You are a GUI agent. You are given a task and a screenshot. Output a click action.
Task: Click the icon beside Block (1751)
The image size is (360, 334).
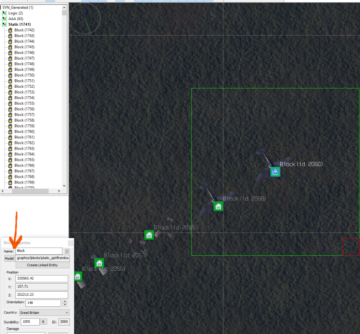tap(10, 81)
